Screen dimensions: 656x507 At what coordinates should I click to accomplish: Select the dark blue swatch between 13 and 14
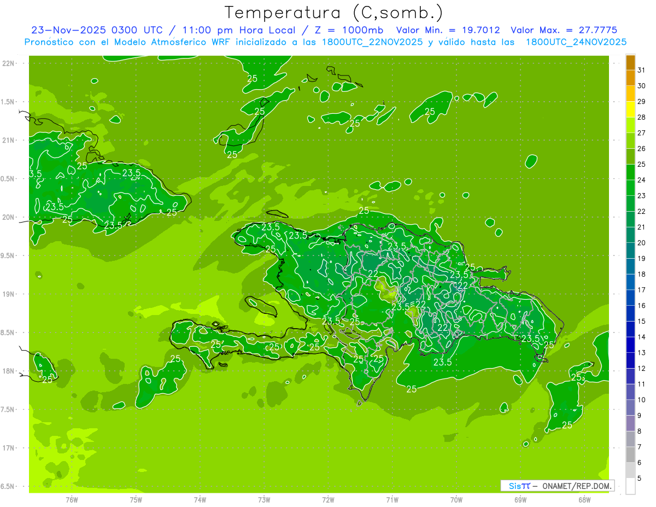pyautogui.click(x=630, y=345)
